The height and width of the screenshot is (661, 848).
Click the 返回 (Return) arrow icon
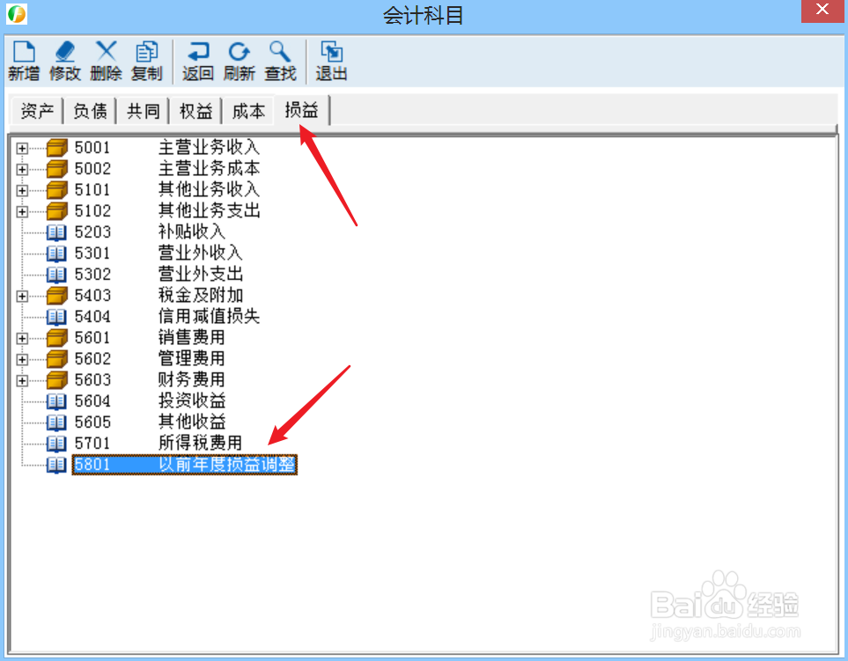click(x=198, y=52)
